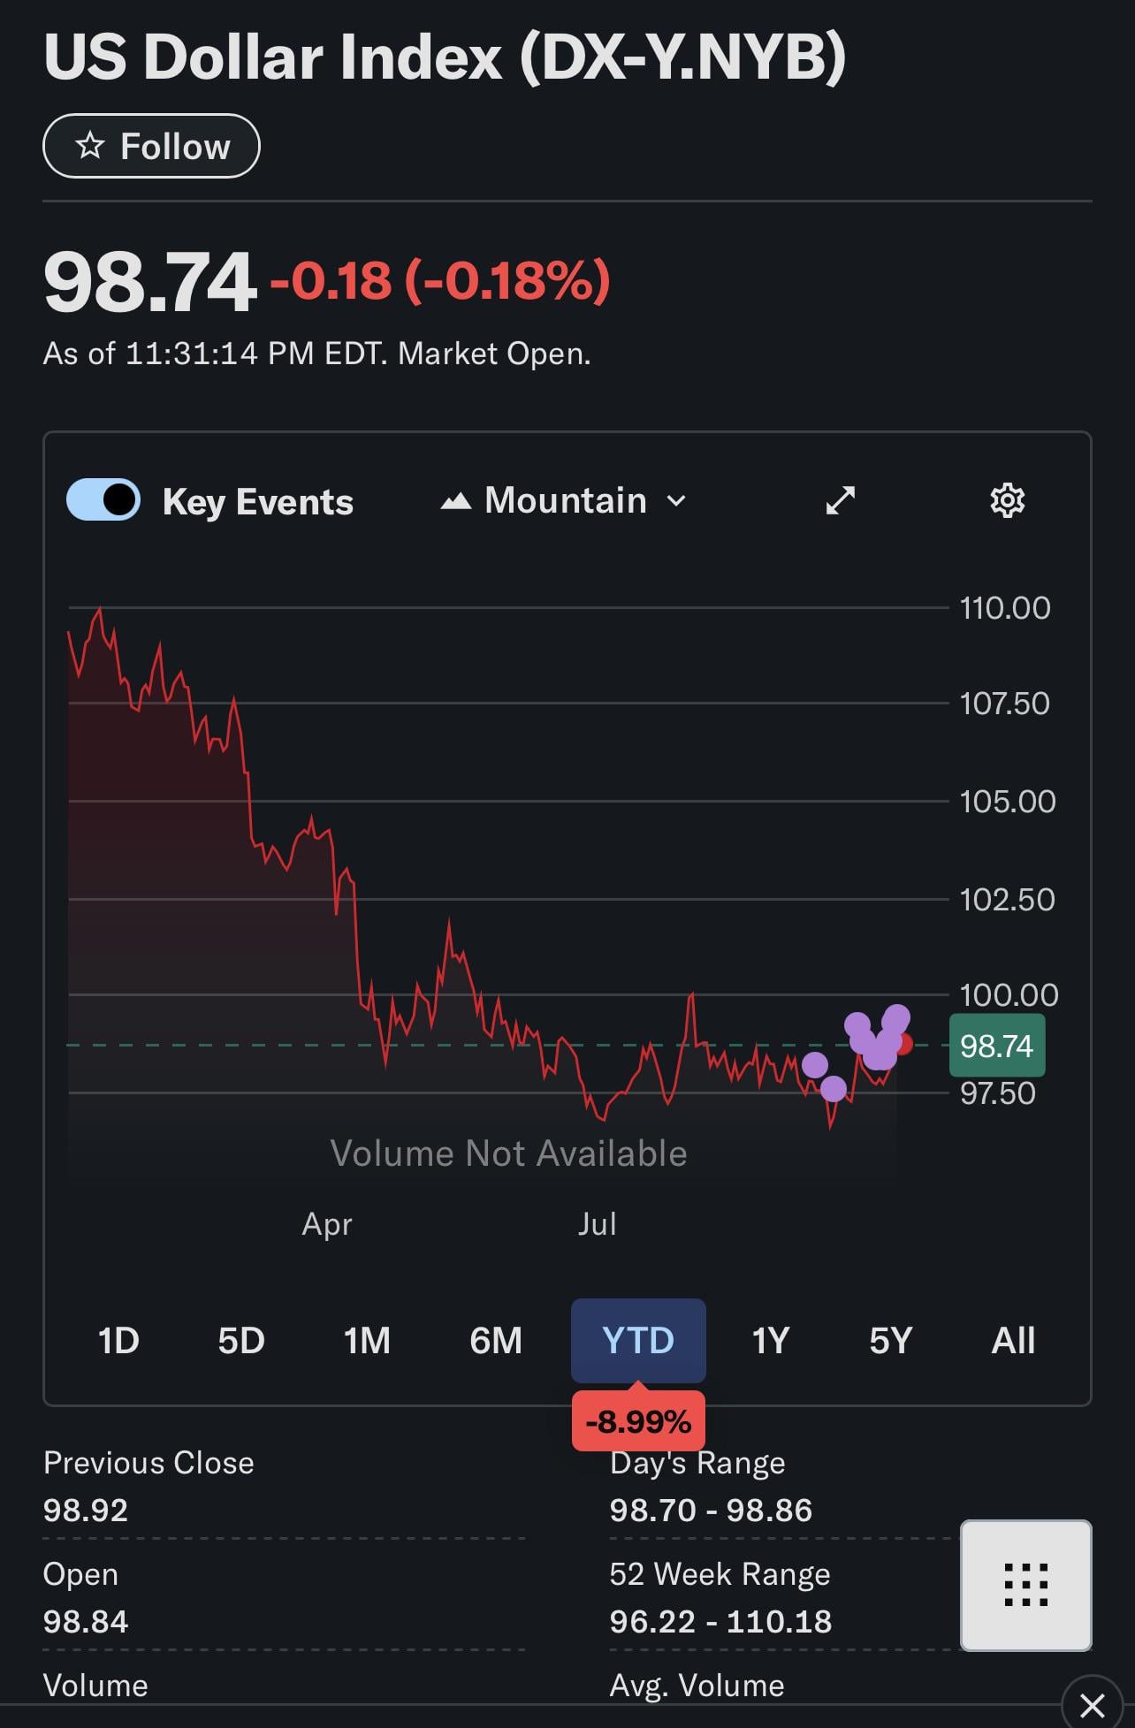Click the green 98.74 price label
The image size is (1135, 1728).
click(x=996, y=1046)
